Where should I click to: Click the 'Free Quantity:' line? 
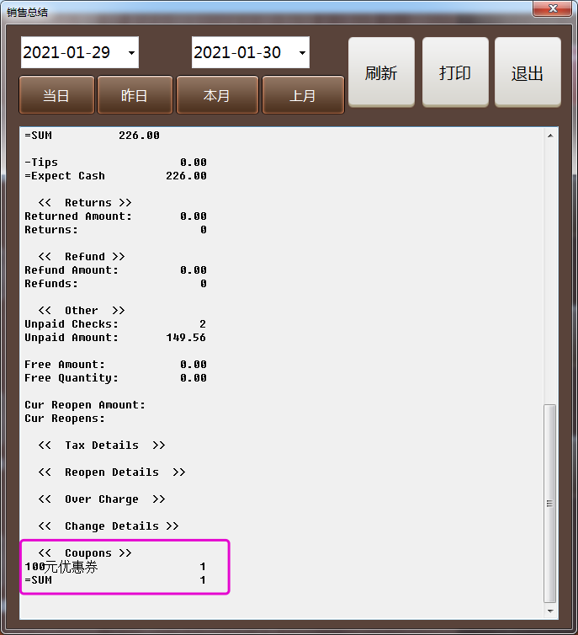115,378
